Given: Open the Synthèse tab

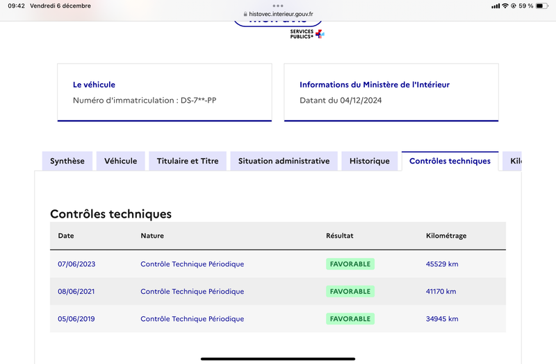Looking at the screenshot, I should tap(67, 162).
